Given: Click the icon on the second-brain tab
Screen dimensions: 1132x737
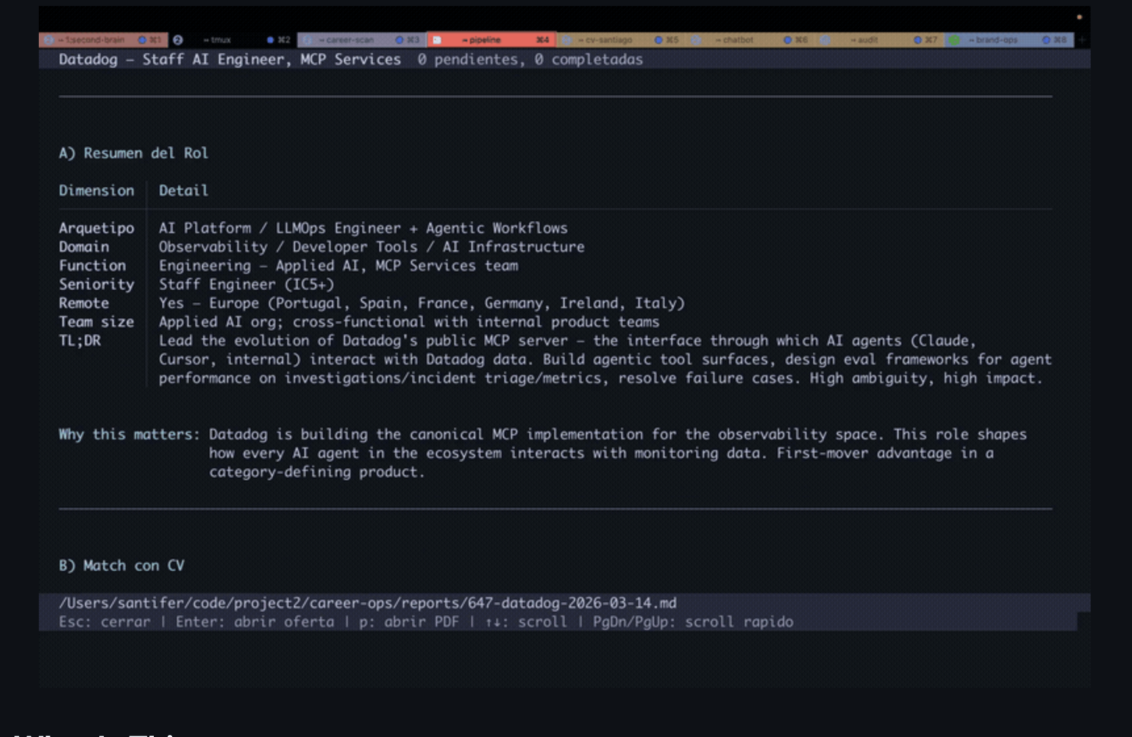Looking at the screenshot, I should tap(48, 40).
